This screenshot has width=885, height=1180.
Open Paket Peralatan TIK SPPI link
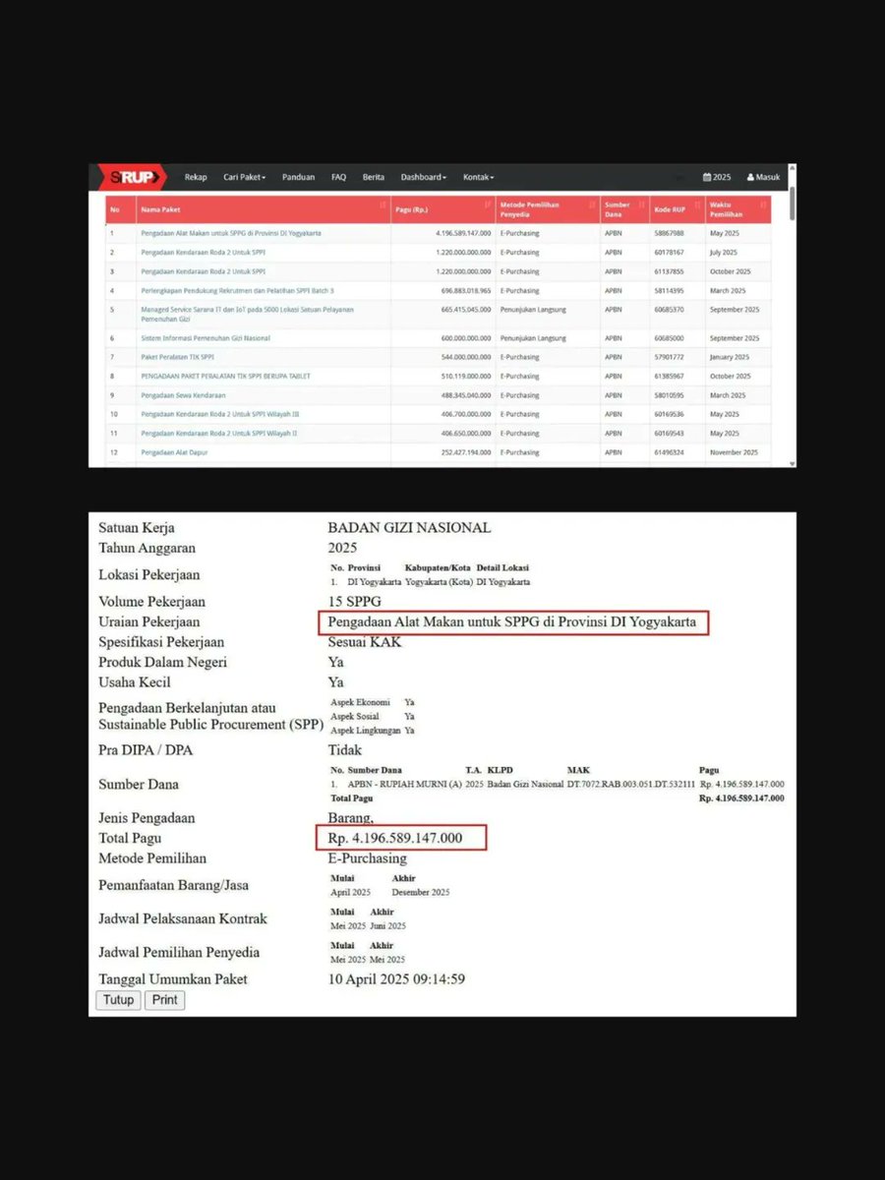[178, 357]
